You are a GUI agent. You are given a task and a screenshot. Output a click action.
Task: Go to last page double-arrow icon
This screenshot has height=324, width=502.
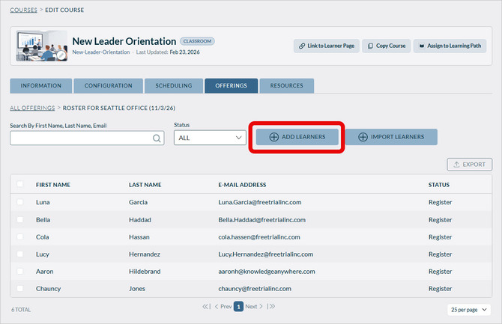click(270, 306)
